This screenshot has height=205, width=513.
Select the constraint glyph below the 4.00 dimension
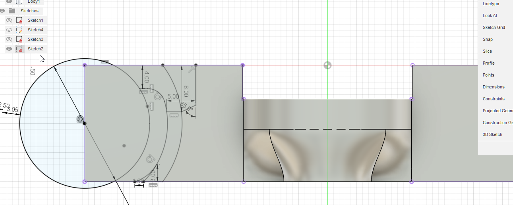(x=143, y=92)
